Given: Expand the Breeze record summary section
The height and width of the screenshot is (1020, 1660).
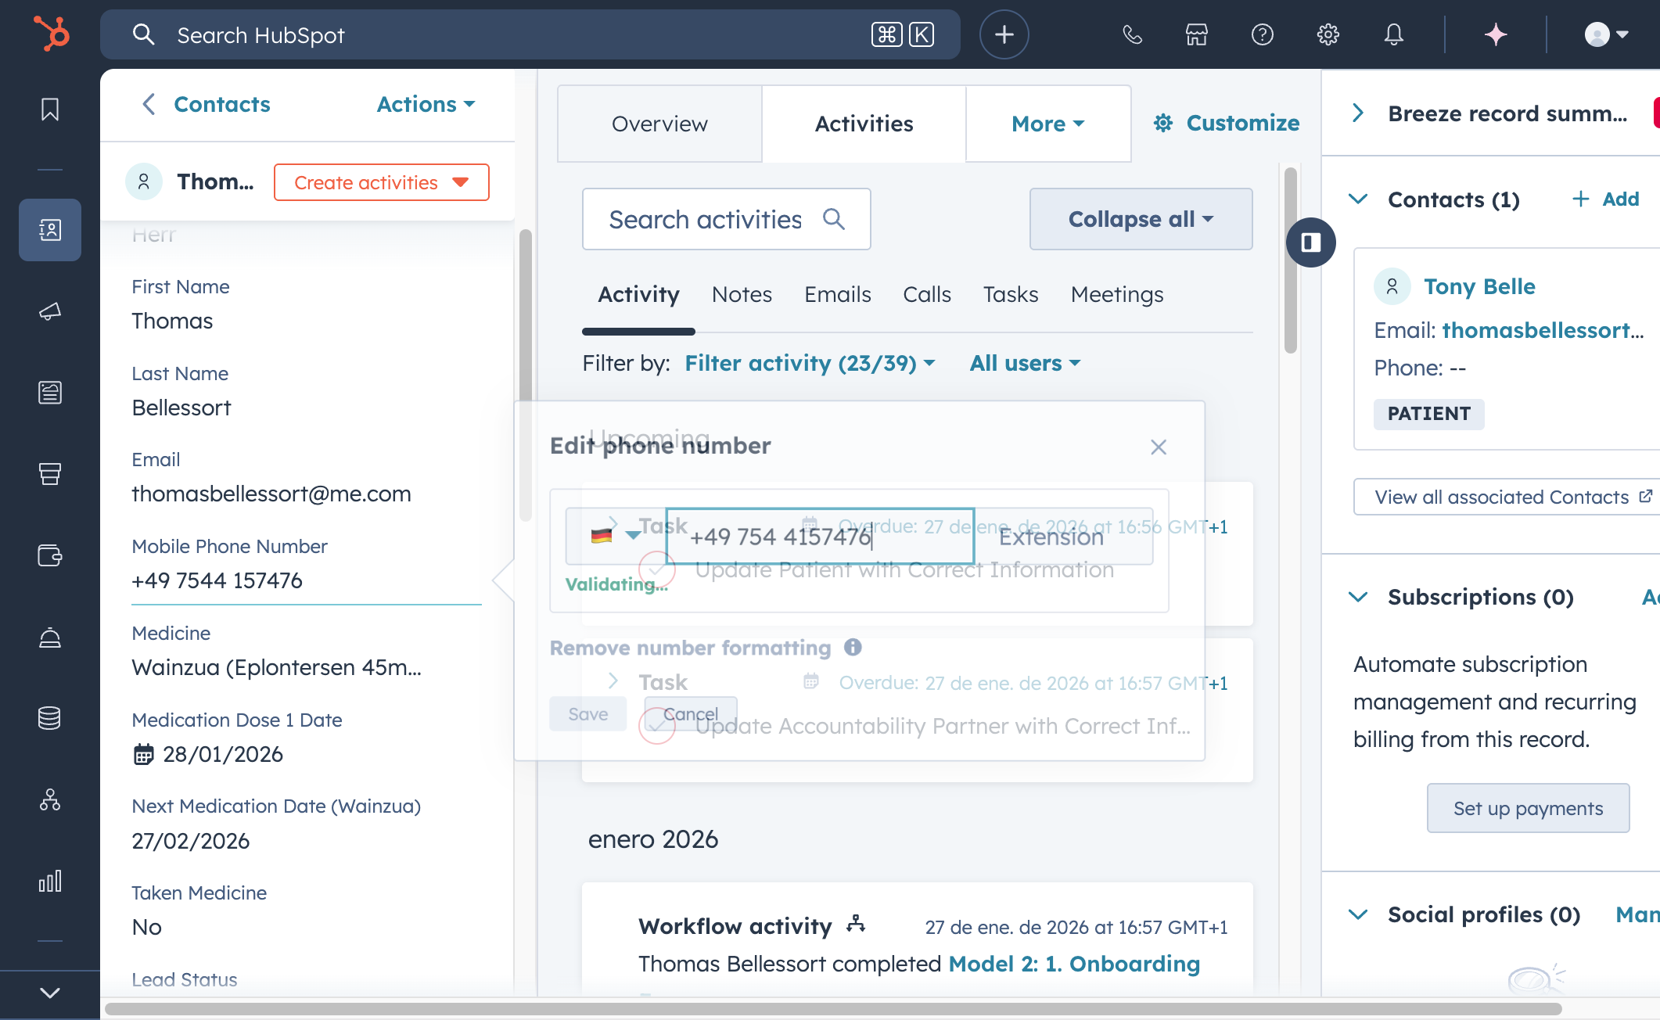Looking at the screenshot, I should 1359,113.
